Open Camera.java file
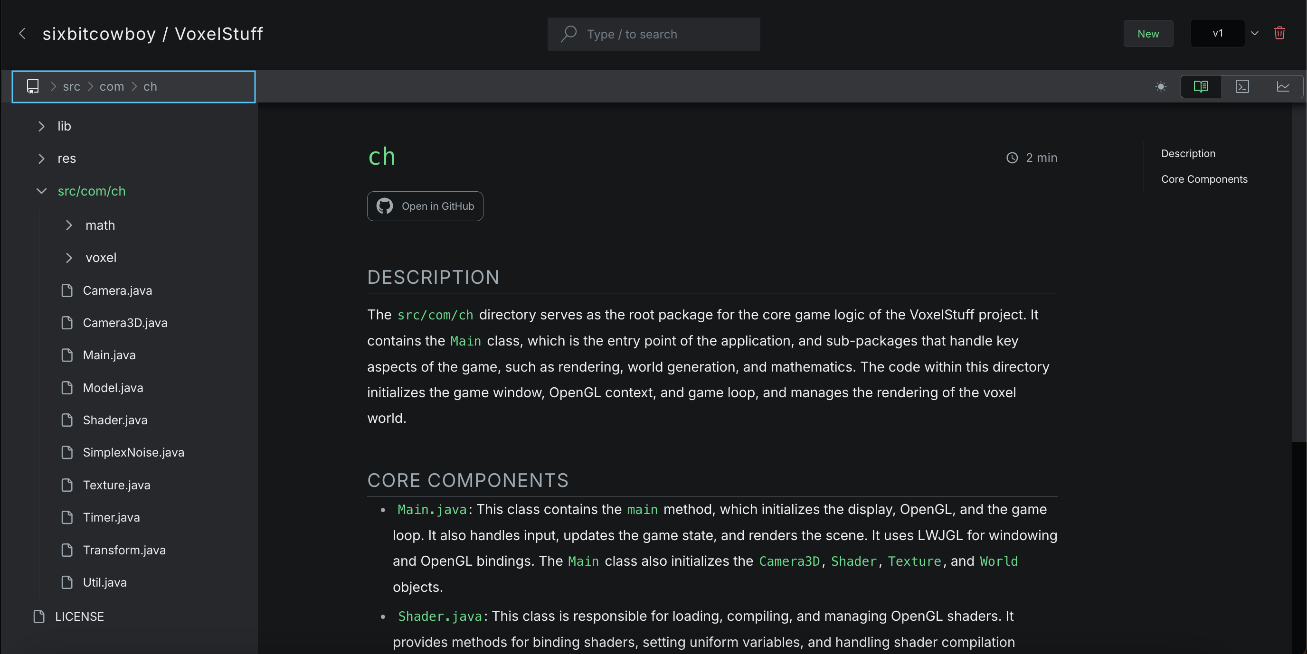 117,290
